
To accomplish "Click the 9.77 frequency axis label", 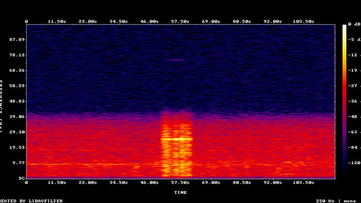I will point(18,163).
